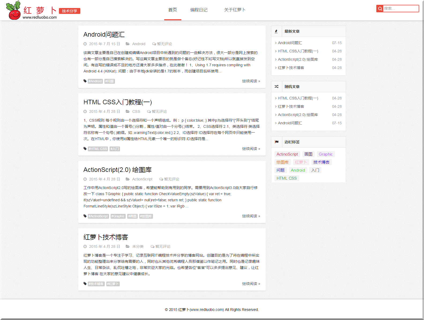
Task: Click the #红萝卜 tag label
Action: coord(113,284)
